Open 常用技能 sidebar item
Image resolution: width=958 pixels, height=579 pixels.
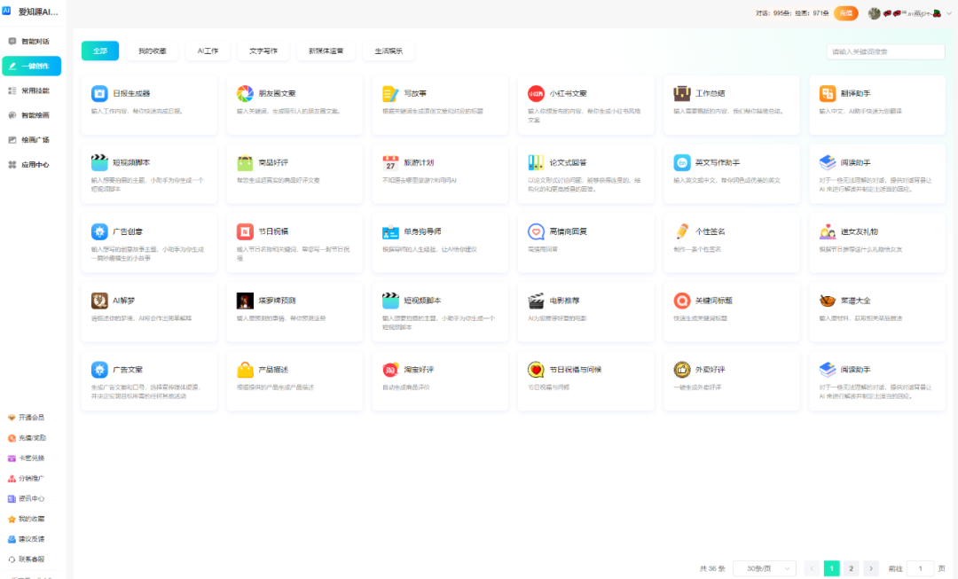pos(32,90)
